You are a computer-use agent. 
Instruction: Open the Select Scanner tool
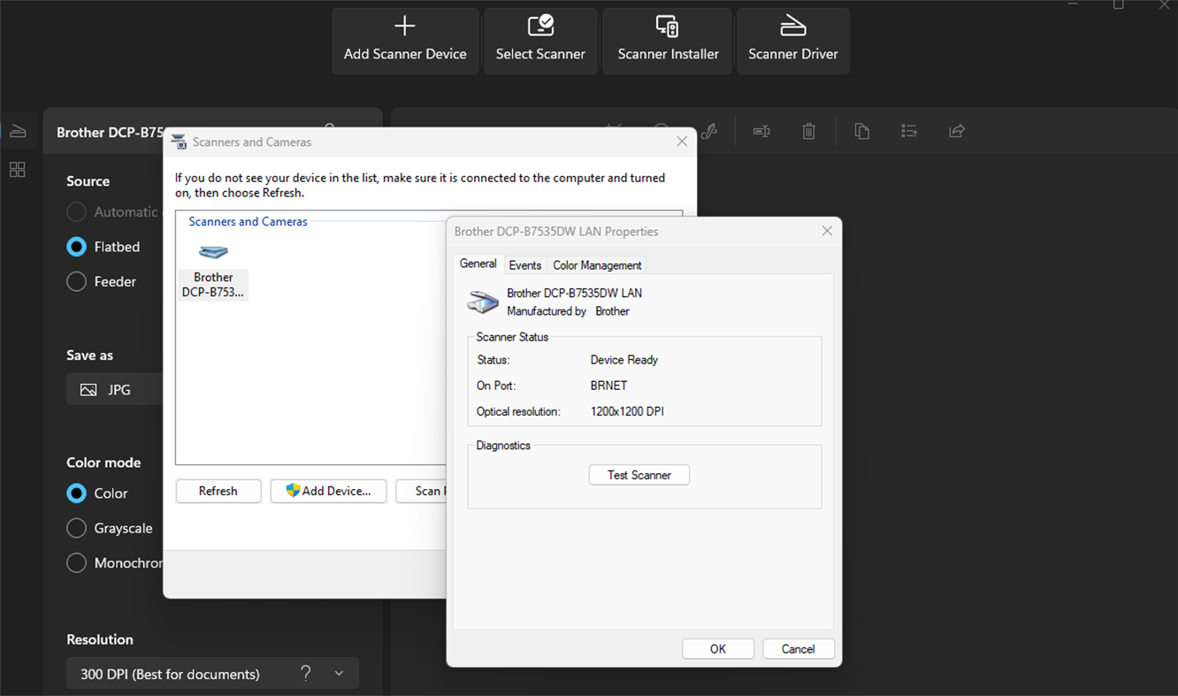(x=540, y=40)
